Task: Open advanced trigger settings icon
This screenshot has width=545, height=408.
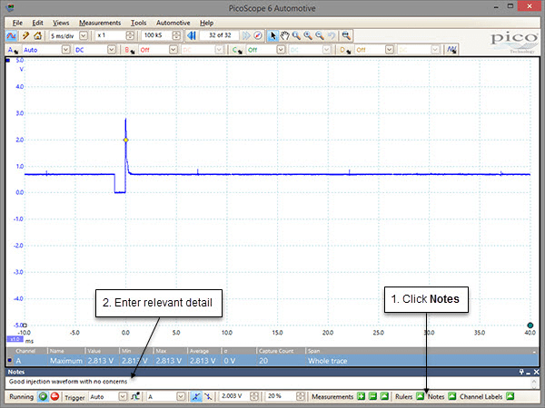Action: 135,396
